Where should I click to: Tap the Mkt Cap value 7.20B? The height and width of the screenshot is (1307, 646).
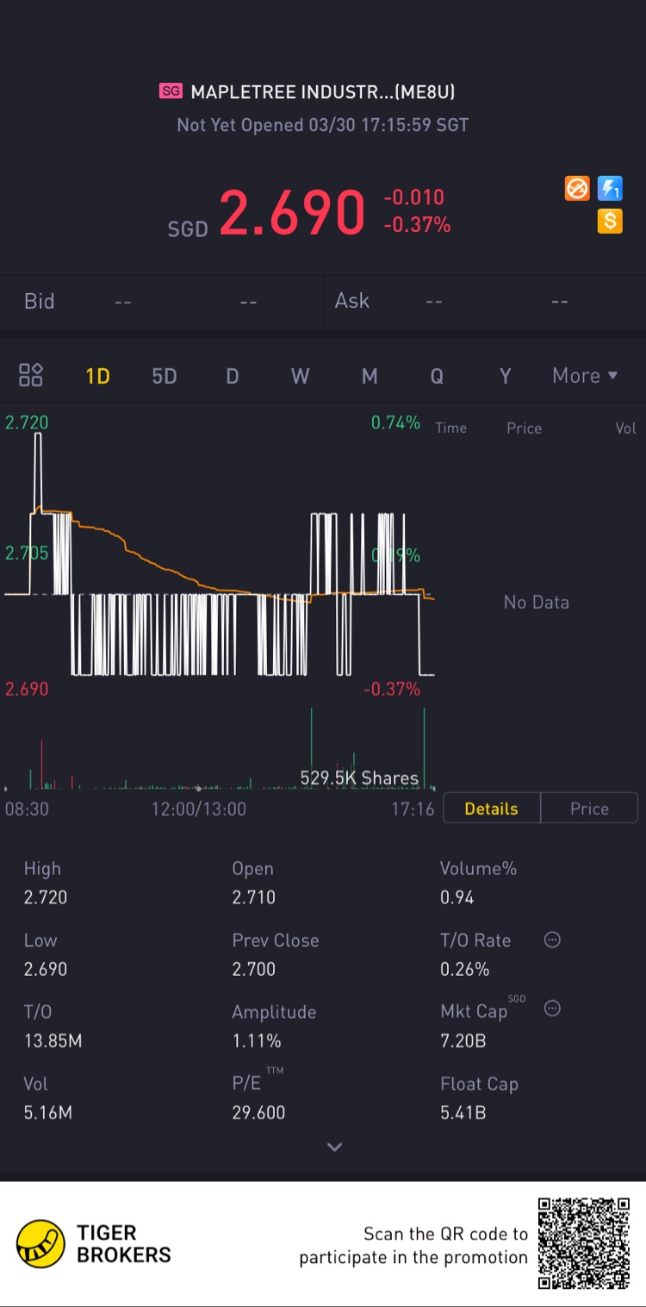point(463,1041)
